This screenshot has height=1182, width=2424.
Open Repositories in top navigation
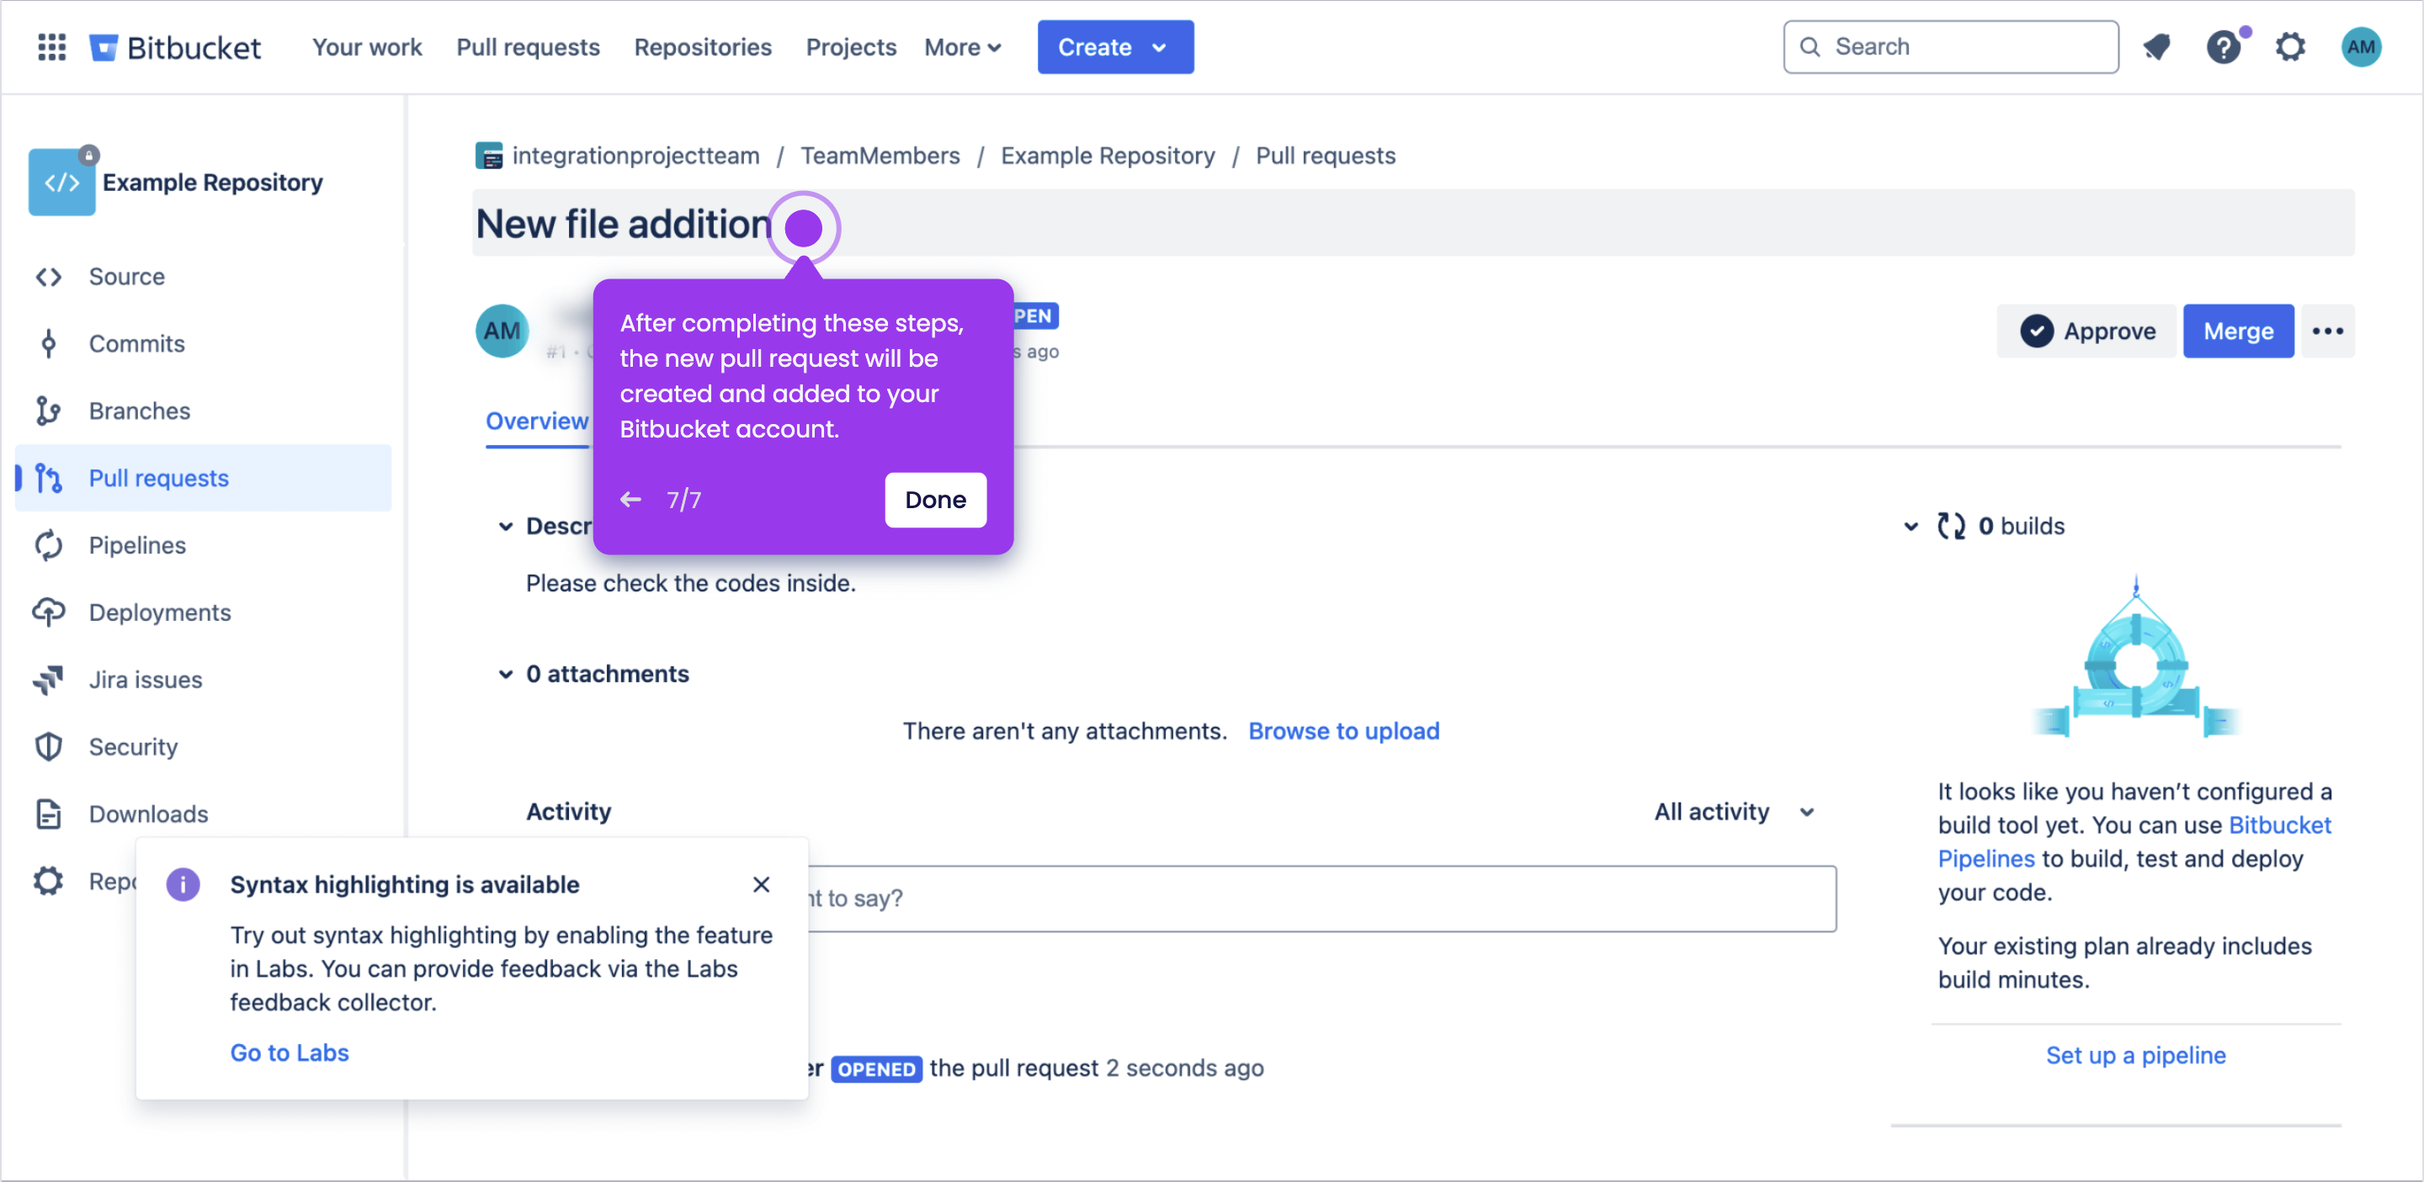[x=702, y=47]
